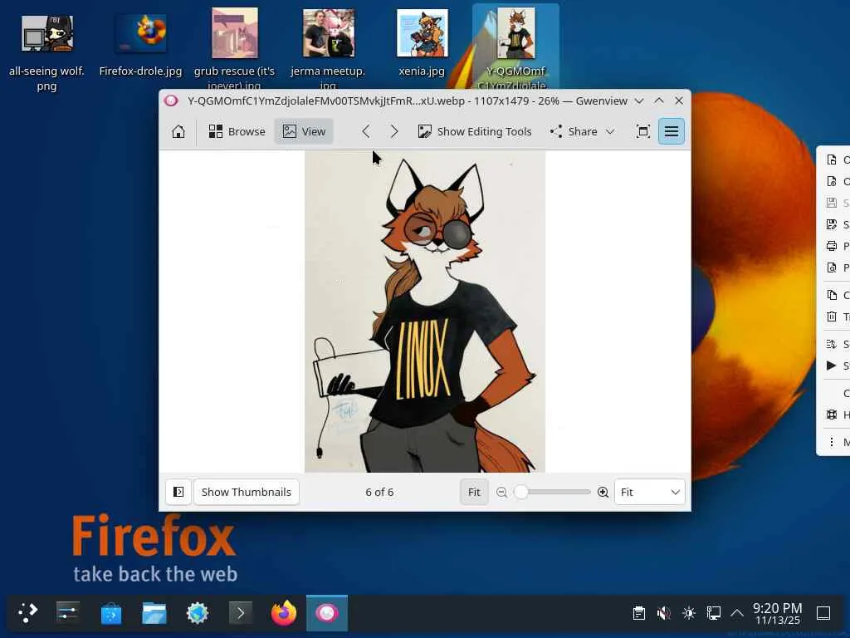Open Discover software store in taskbar
The image size is (850, 638).
[111, 614]
